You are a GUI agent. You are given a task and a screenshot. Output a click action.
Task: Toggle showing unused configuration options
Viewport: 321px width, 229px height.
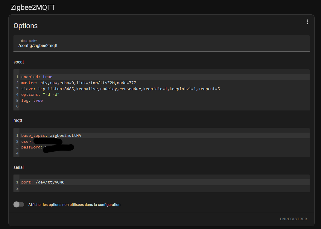(x=19, y=204)
